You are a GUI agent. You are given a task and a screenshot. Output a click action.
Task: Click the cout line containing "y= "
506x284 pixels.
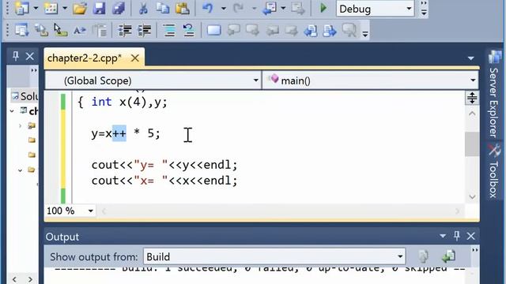point(164,165)
